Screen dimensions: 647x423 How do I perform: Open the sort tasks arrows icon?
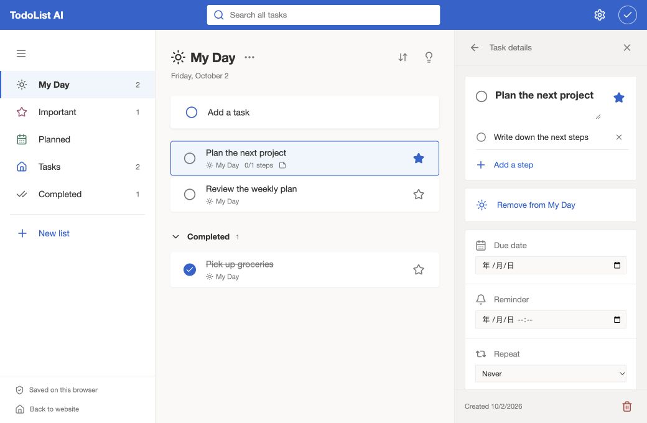coord(403,57)
